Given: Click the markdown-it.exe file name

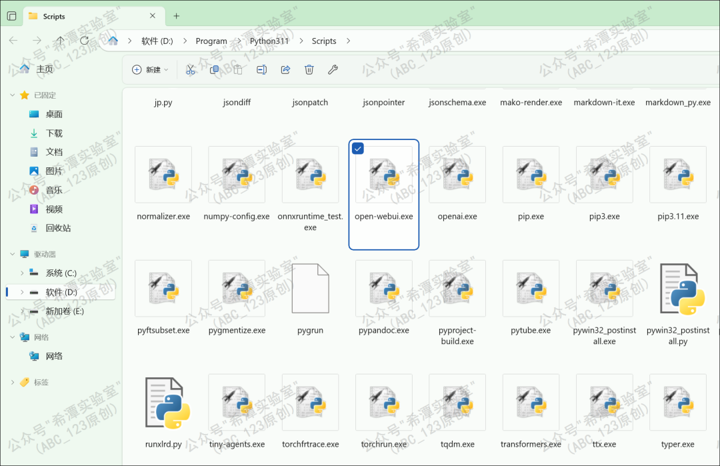Looking at the screenshot, I should click(604, 103).
